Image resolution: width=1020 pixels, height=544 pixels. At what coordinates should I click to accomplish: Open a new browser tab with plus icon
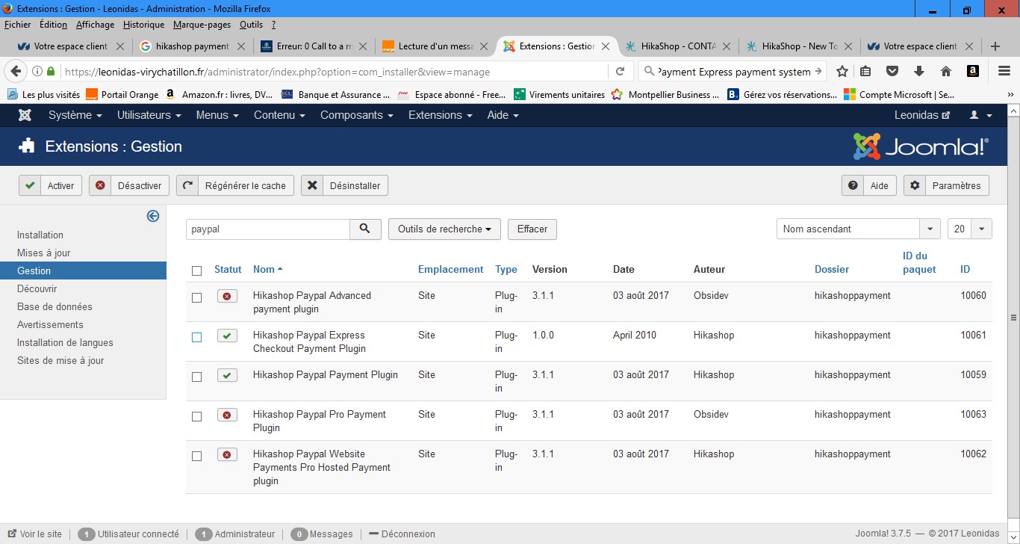click(995, 46)
